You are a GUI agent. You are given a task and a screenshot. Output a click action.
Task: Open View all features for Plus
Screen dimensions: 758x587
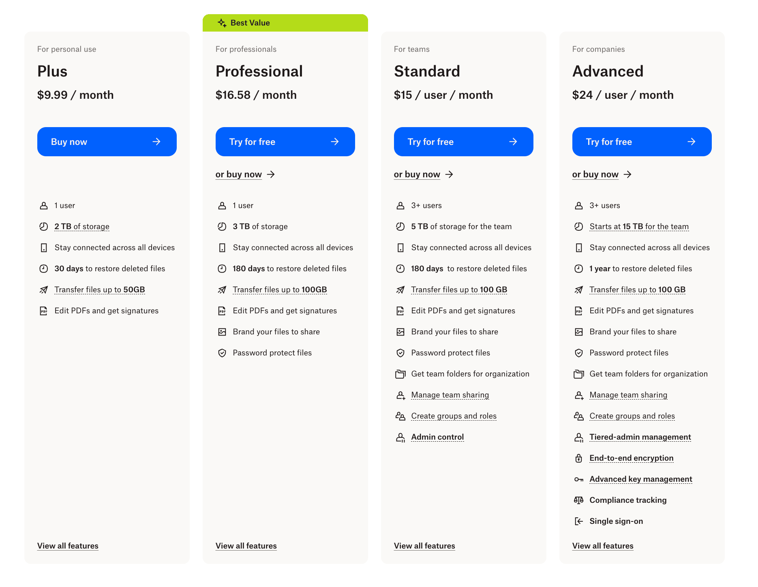pyautogui.click(x=68, y=546)
